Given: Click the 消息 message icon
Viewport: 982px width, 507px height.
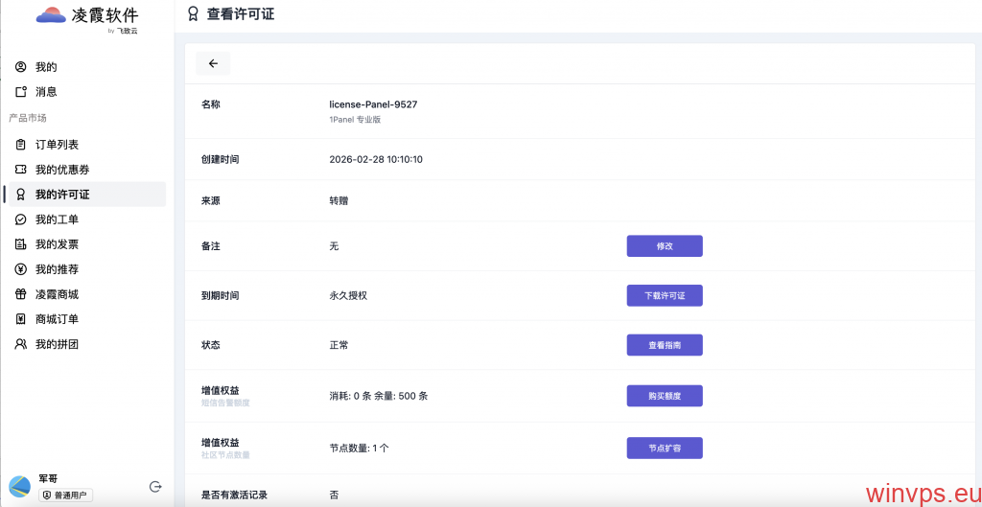Looking at the screenshot, I should tap(21, 92).
